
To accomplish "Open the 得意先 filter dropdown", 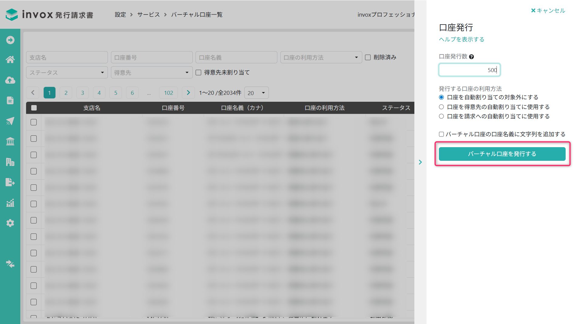I will (x=152, y=73).
